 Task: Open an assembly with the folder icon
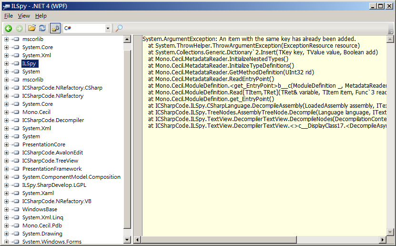coord(32,29)
